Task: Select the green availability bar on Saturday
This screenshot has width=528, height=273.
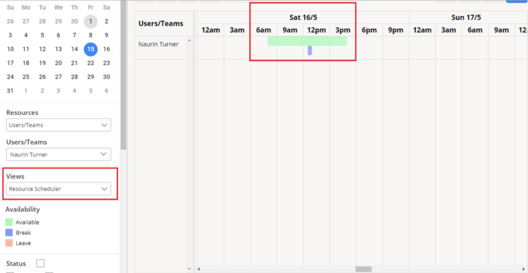Action: pyautogui.click(x=307, y=41)
